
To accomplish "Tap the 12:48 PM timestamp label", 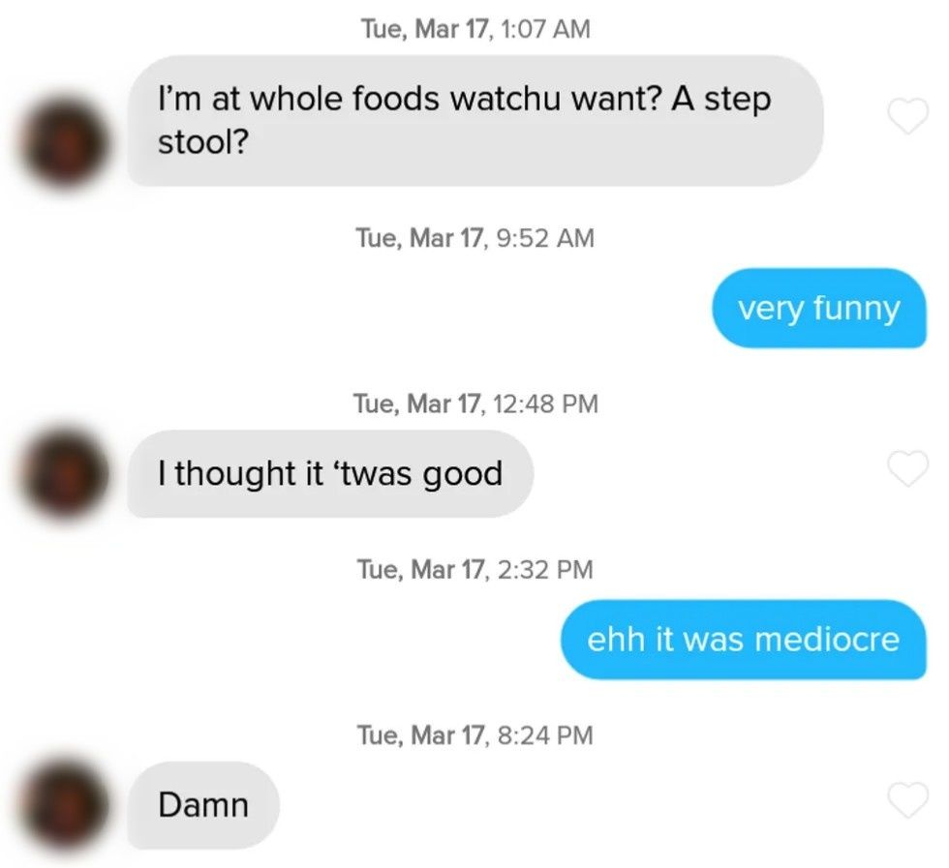I will click(475, 404).
